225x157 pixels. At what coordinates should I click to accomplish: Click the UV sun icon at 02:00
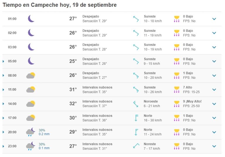pos(177,33)
